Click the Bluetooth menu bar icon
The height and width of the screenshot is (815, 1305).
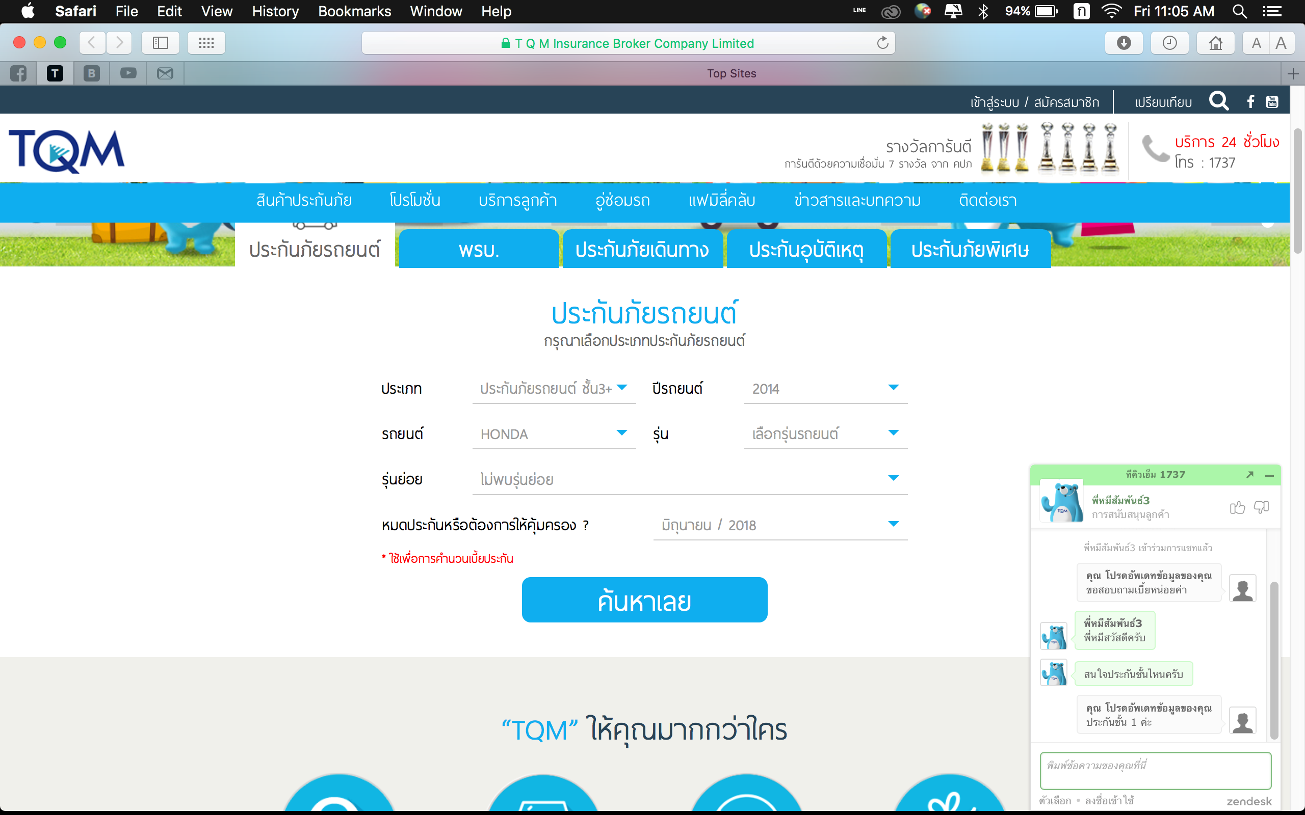click(983, 11)
